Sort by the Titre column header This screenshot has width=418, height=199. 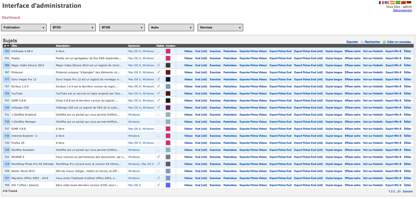[14, 46]
